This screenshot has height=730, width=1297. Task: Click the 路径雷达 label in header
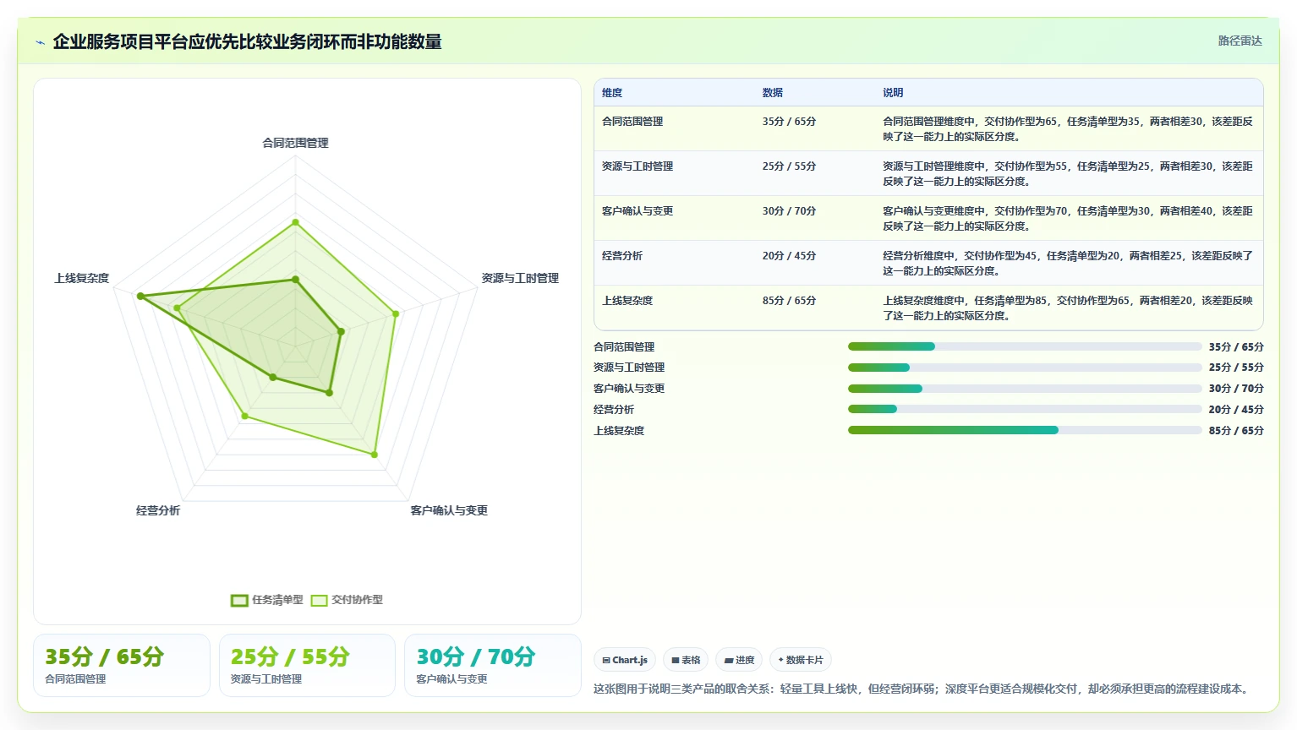(x=1240, y=41)
